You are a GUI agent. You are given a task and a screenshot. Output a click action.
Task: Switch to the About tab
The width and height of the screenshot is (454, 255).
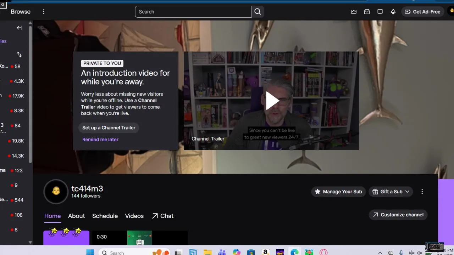pos(77,216)
